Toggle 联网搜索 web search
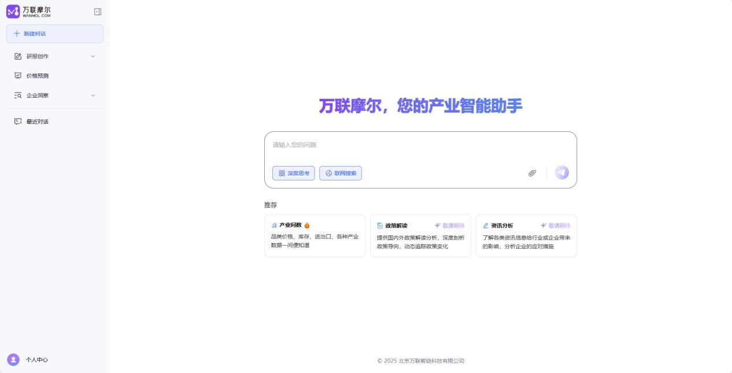This screenshot has height=373, width=732. [x=340, y=173]
